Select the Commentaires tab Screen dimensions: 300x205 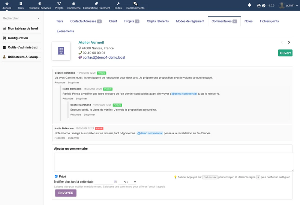(x=224, y=21)
